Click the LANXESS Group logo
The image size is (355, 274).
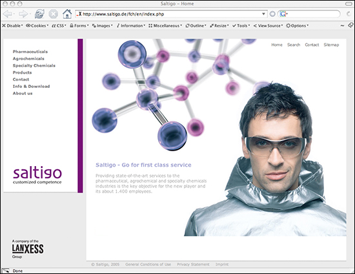(x=28, y=249)
